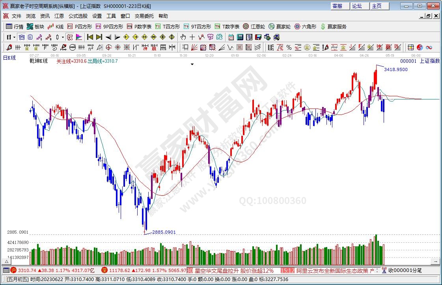Toggle the 行情 market quotes view

[15, 26]
